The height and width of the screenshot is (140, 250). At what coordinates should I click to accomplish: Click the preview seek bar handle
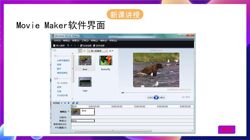click(x=122, y=93)
